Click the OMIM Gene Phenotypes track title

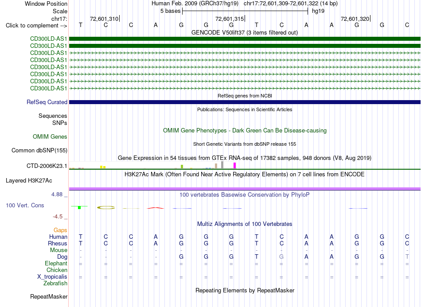coord(245,130)
